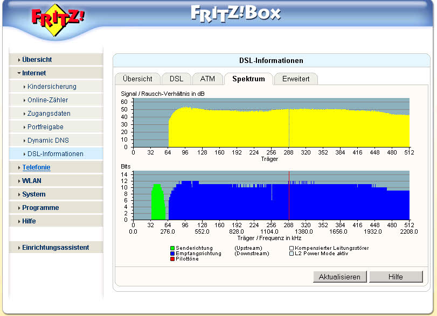The image size is (437, 316).
Task: Collapse the Internet section in the sidebar
Action: click(56, 73)
